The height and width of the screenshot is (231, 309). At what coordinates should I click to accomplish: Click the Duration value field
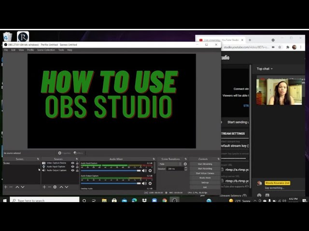(175, 169)
